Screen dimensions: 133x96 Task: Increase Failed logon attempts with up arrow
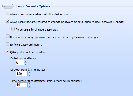pos(26,61)
